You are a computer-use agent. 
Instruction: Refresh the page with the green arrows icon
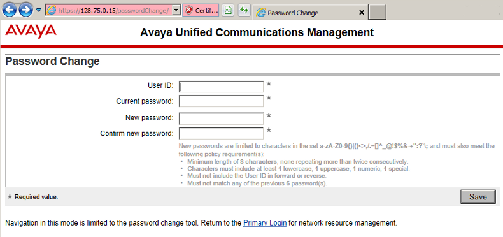(244, 10)
